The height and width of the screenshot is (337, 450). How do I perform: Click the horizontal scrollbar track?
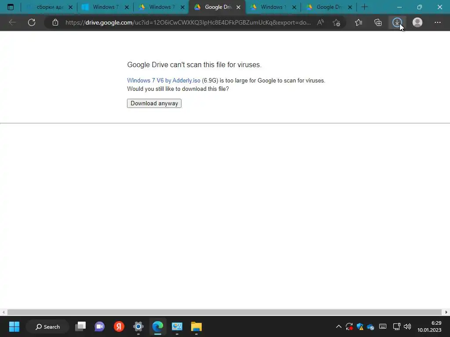(x=225, y=312)
